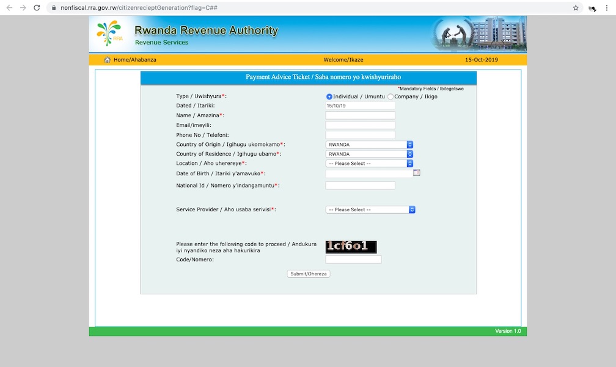This screenshot has width=616, height=367.
Task: Click the browser back arrow
Action: (x=10, y=9)
